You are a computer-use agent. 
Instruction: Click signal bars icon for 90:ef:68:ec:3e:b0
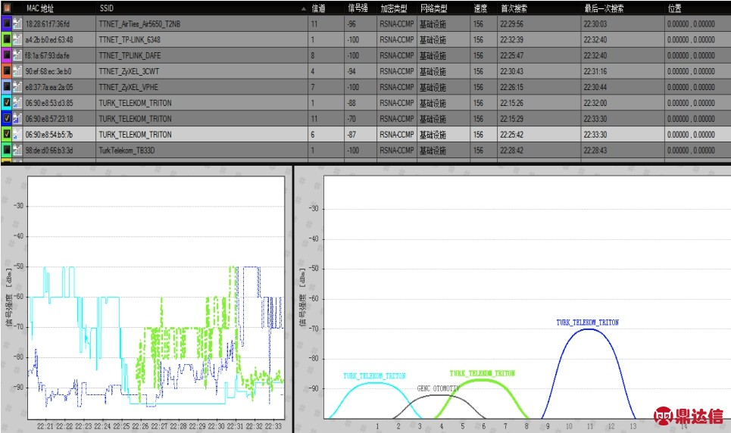(17, 71)
